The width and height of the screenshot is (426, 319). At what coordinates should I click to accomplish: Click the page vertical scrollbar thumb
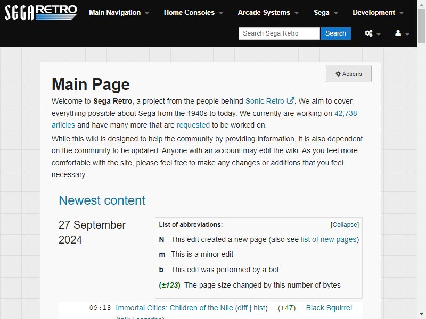(421, 26)
